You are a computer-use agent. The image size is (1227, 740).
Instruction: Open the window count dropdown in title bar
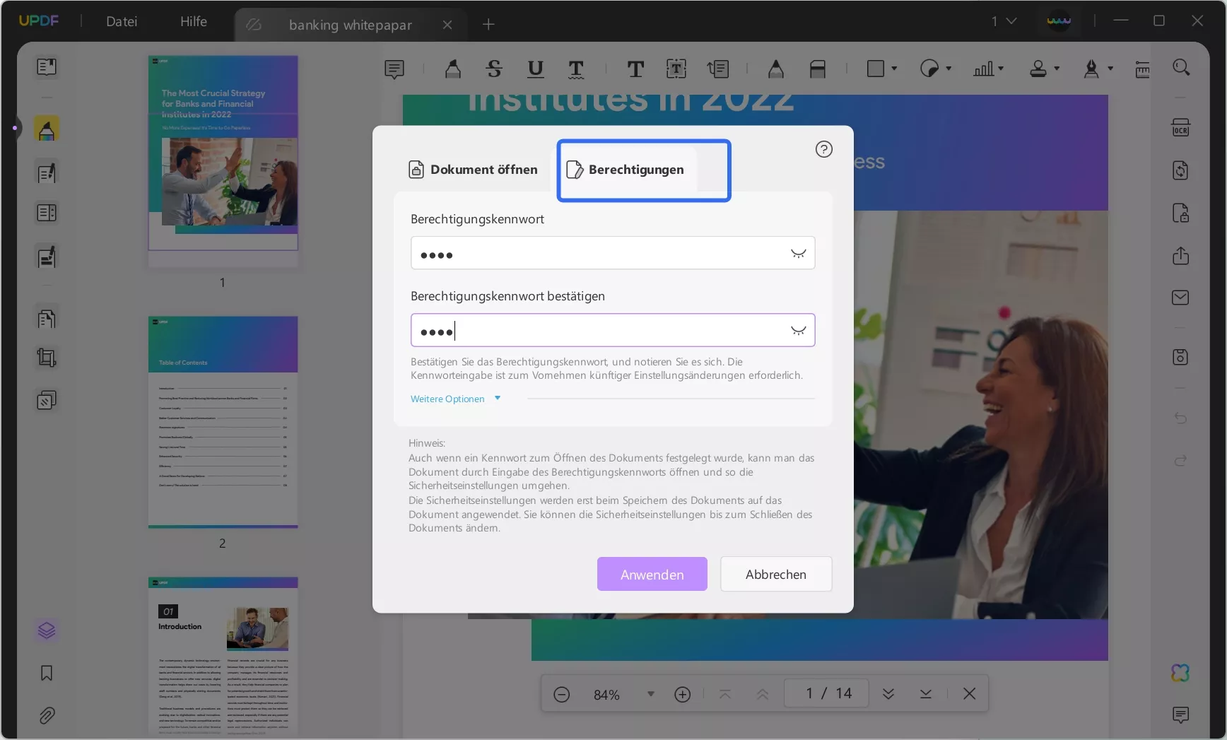[x=1004, y=21]
